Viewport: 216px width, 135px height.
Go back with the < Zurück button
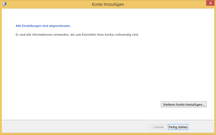point(157,127)
